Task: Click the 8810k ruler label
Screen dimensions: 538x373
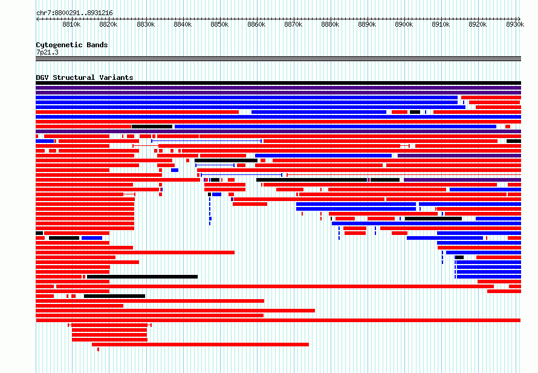Action: pos(71,24)
